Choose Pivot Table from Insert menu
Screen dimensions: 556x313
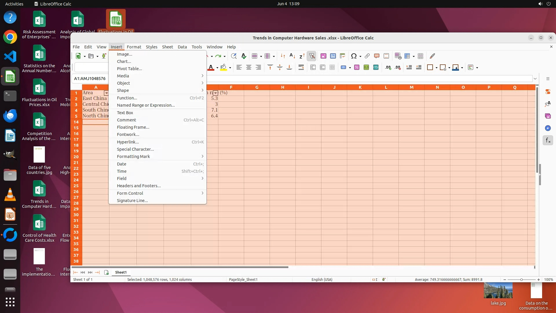coord(129,69)
